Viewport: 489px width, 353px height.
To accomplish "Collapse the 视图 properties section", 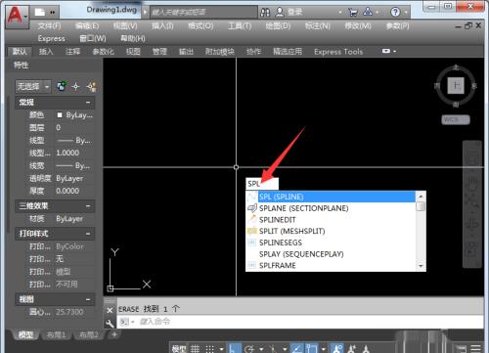I will [x=88, y=299].
